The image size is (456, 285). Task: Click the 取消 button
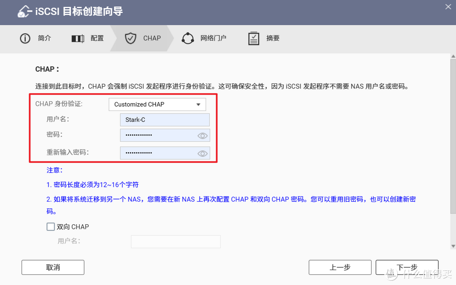tap(52, 267)
